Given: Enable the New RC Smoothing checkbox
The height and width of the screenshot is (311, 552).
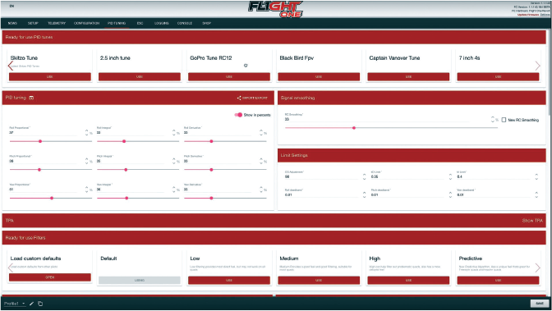Looking at the screenshot, I should click(x=504, y=120).
